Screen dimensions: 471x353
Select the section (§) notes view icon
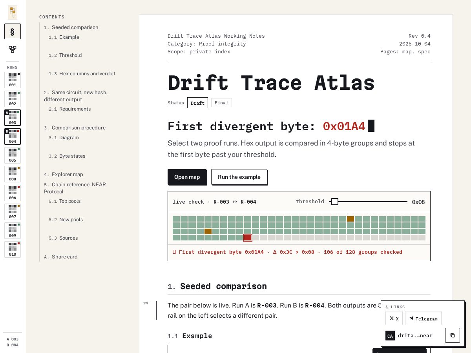coord(13,31)
